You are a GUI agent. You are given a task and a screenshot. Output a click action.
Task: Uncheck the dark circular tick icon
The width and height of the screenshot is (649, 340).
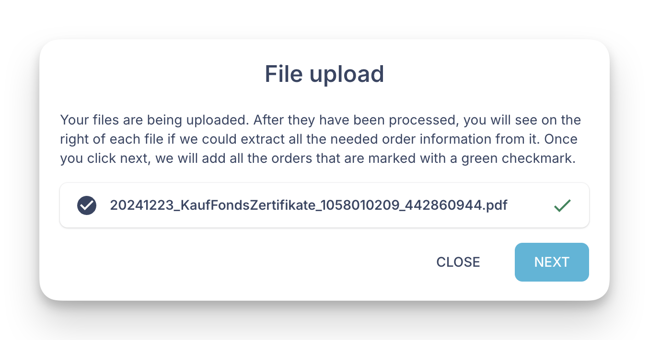[87, 205]
